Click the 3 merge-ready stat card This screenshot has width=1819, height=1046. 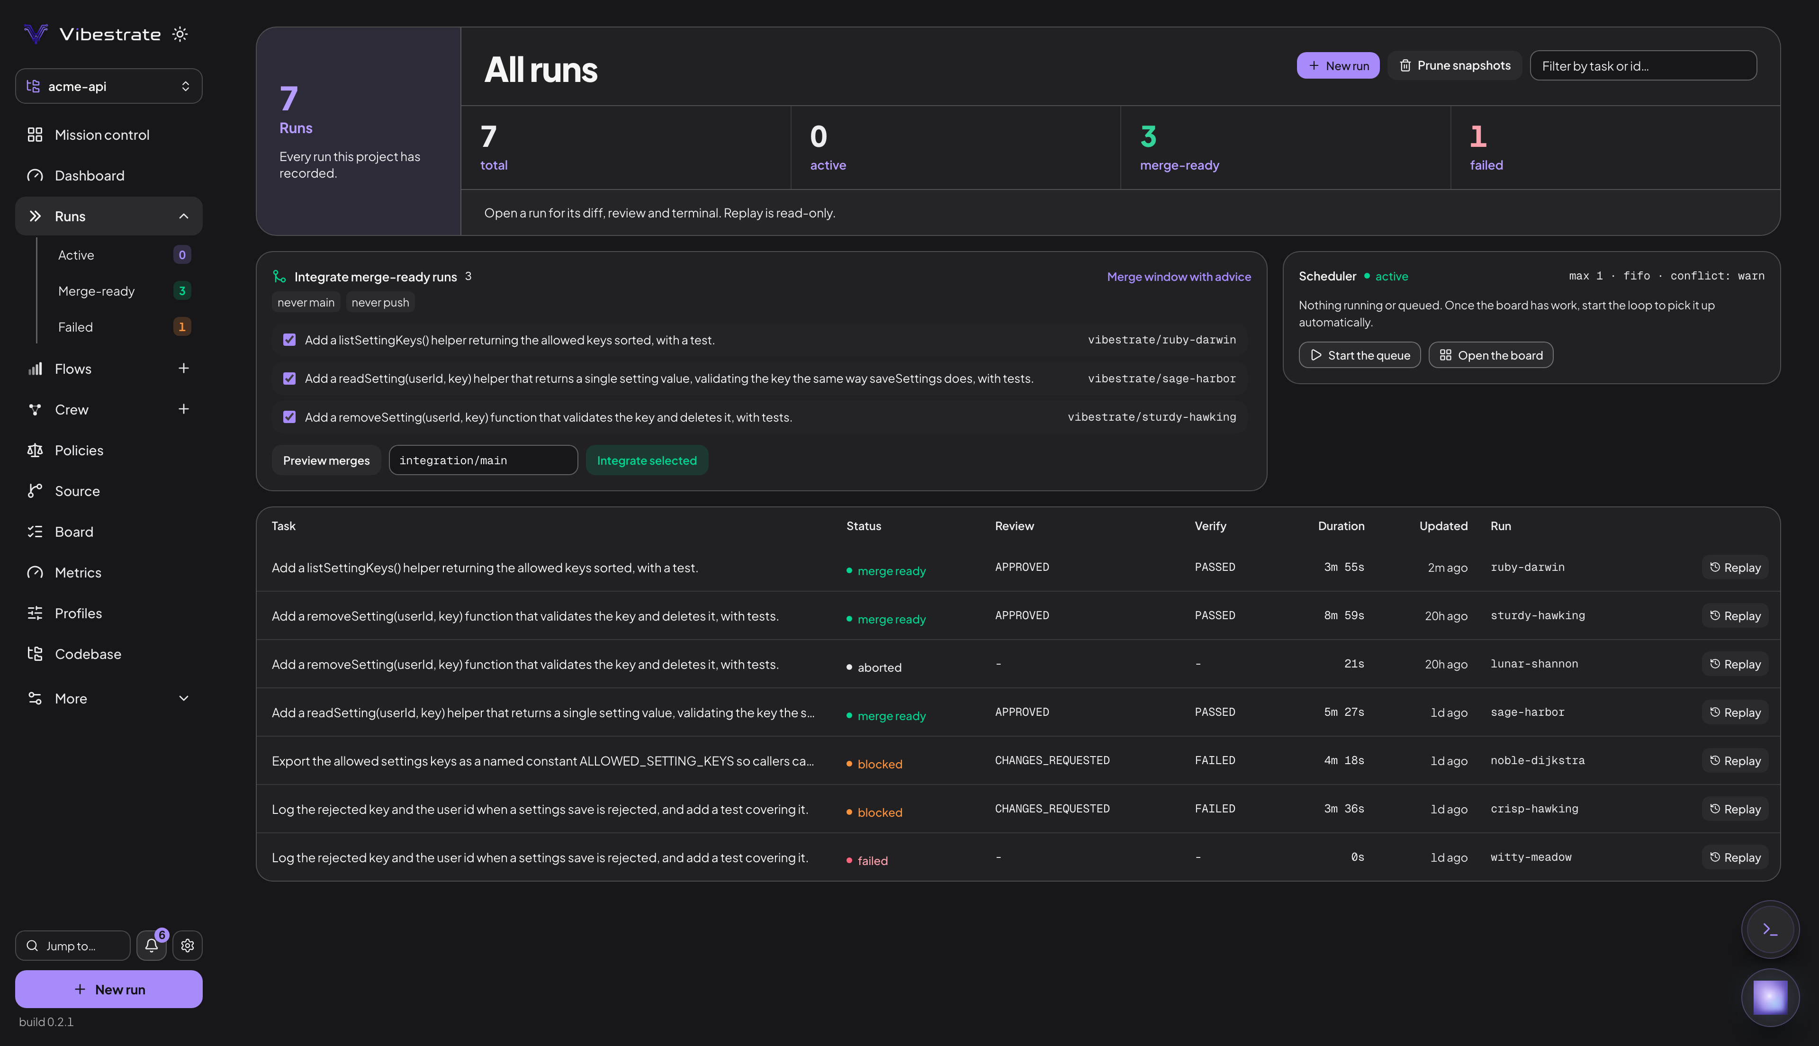point(1286,148)
